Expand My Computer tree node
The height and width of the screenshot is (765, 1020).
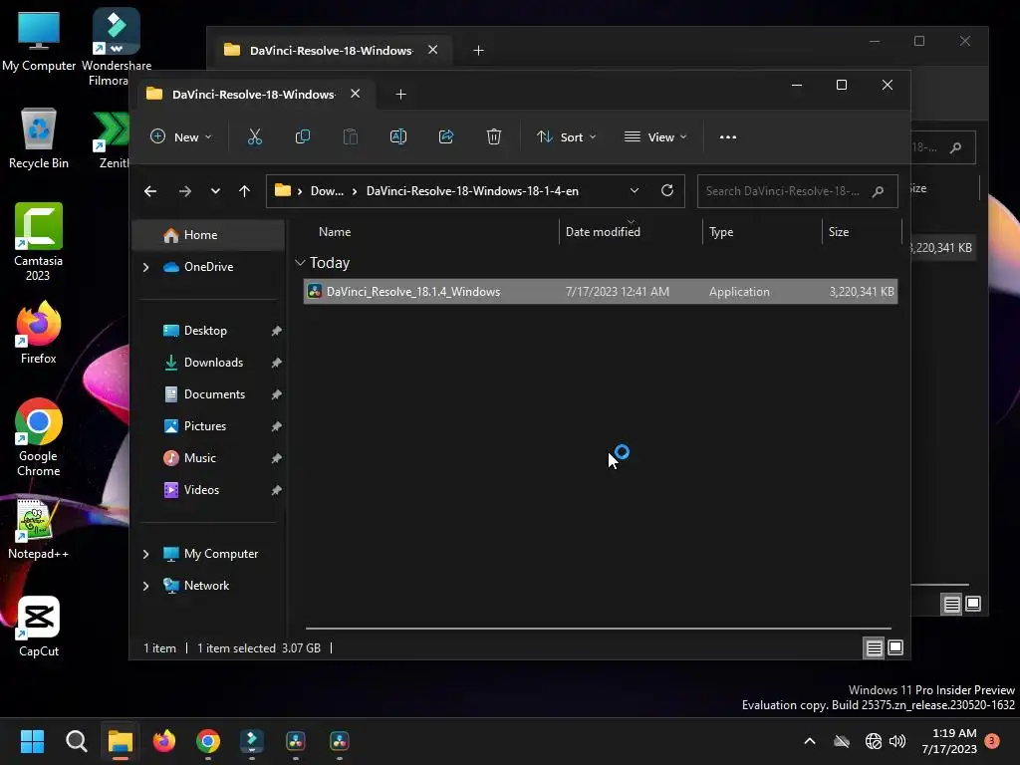tap(145, 554)
